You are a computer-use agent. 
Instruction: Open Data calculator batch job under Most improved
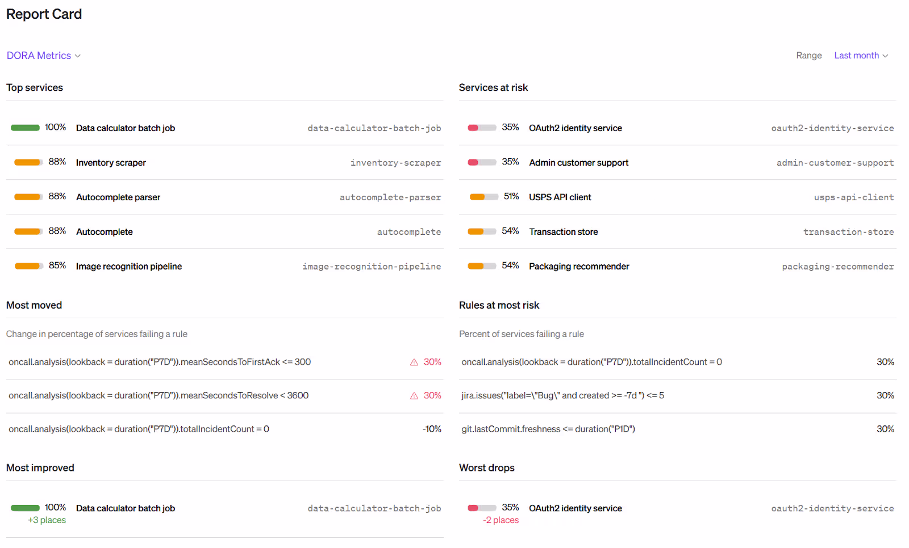(126, 509)
